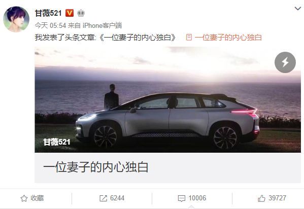Open the post timestamp 今天 05:54
Image resolution: width=304 pixels, height=209 pixels.
[x=50, y=25]
